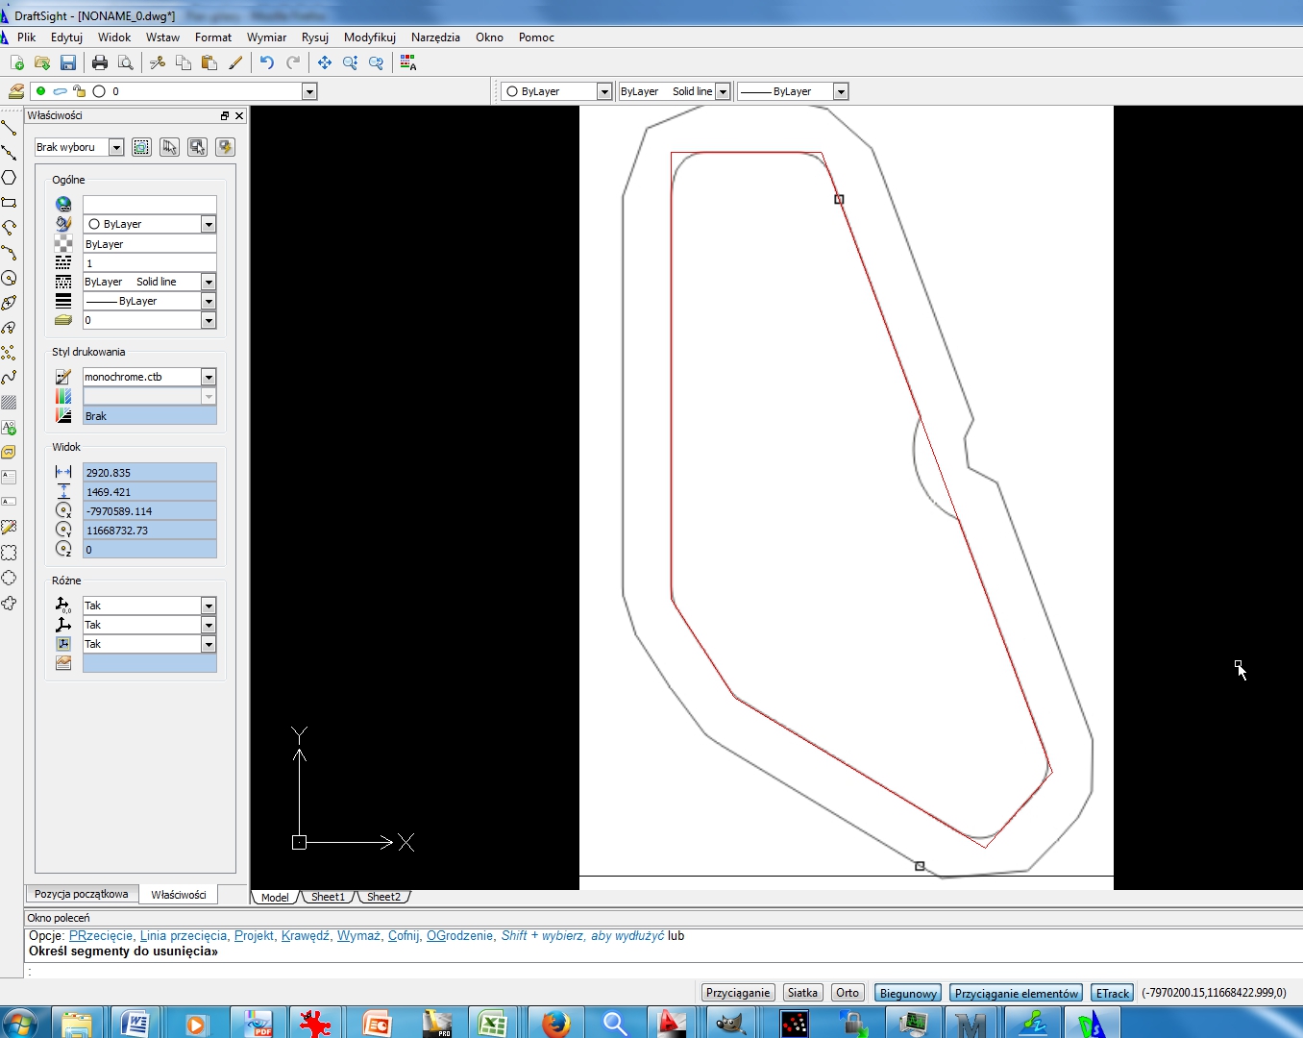The image size is (1303, 1038).
Task: Open the monochrome.ctb print style dropdown
Action: [209, 377]
